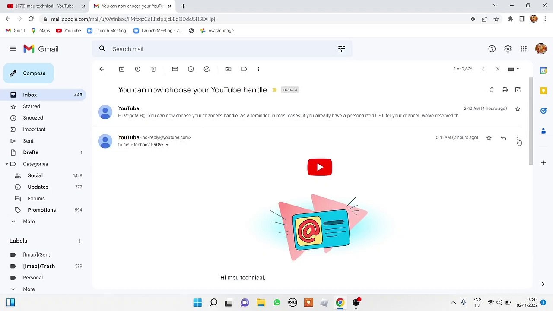The image size is (553, 311).
Task: Switch to the meu technical YouTube tab
Action: point(44,6)
